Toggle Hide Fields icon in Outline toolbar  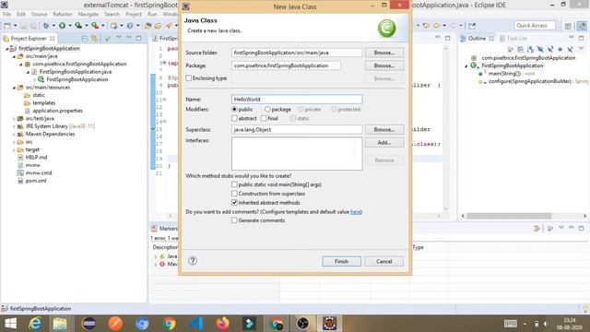pos(540,49)
